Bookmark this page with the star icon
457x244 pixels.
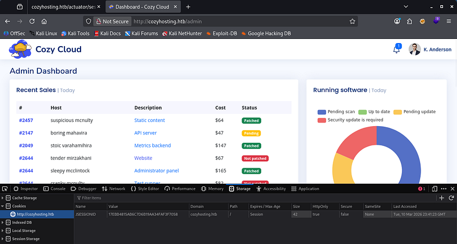click(353, 21)
